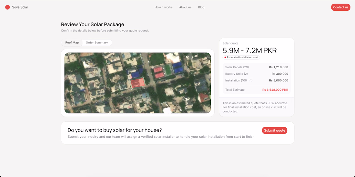Switch to the Roof Map tab
The width and height of the screenshot is (355, 177).
coord(72,42)
